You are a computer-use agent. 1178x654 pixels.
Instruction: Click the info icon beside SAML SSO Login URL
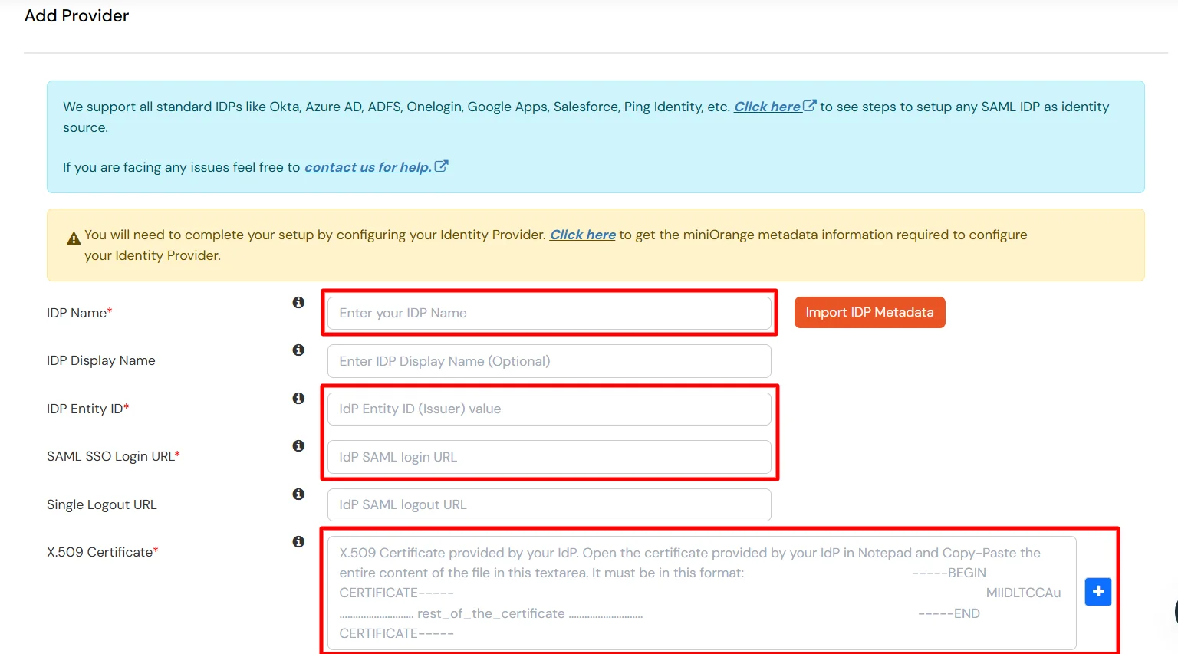pyautogui.click(x=298, y=445)
